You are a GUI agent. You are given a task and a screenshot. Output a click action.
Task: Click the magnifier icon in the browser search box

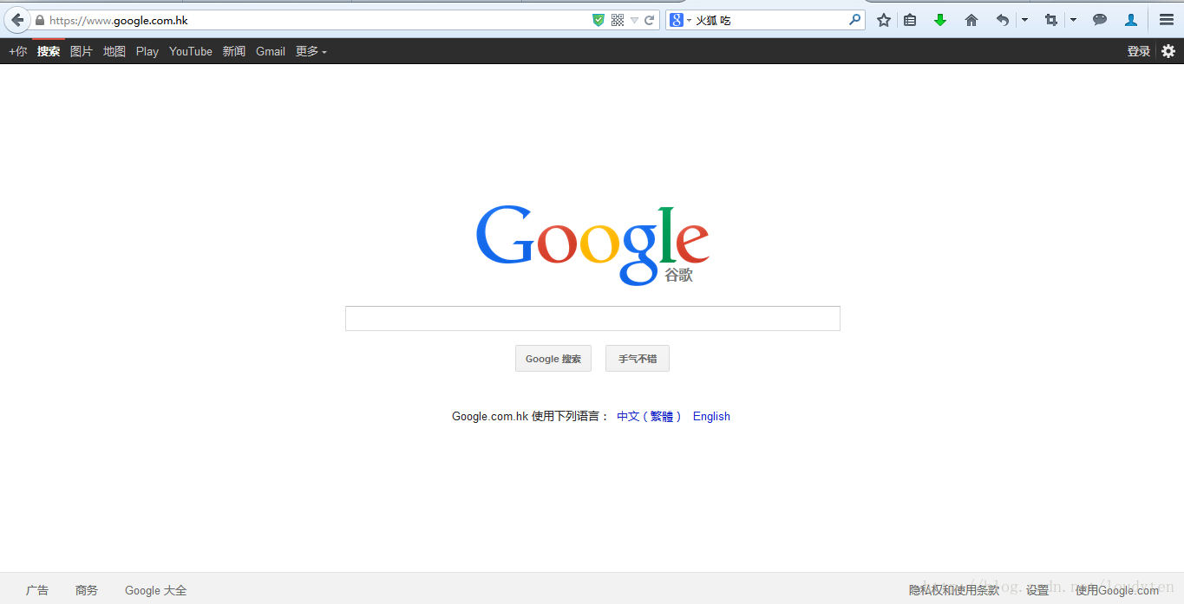pyautogui.click(x=855, y=20)
